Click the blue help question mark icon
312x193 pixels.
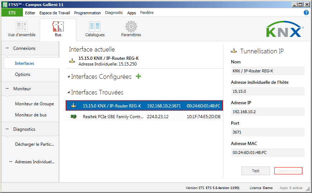pyautogui.click(x=306, y=13)
